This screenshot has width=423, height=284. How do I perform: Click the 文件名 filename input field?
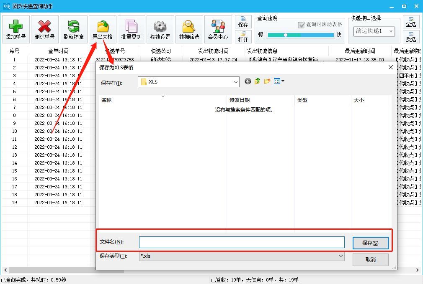tap(242, 242)
